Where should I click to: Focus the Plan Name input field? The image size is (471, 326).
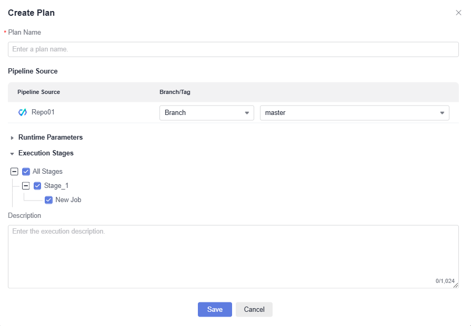[233, 49]
